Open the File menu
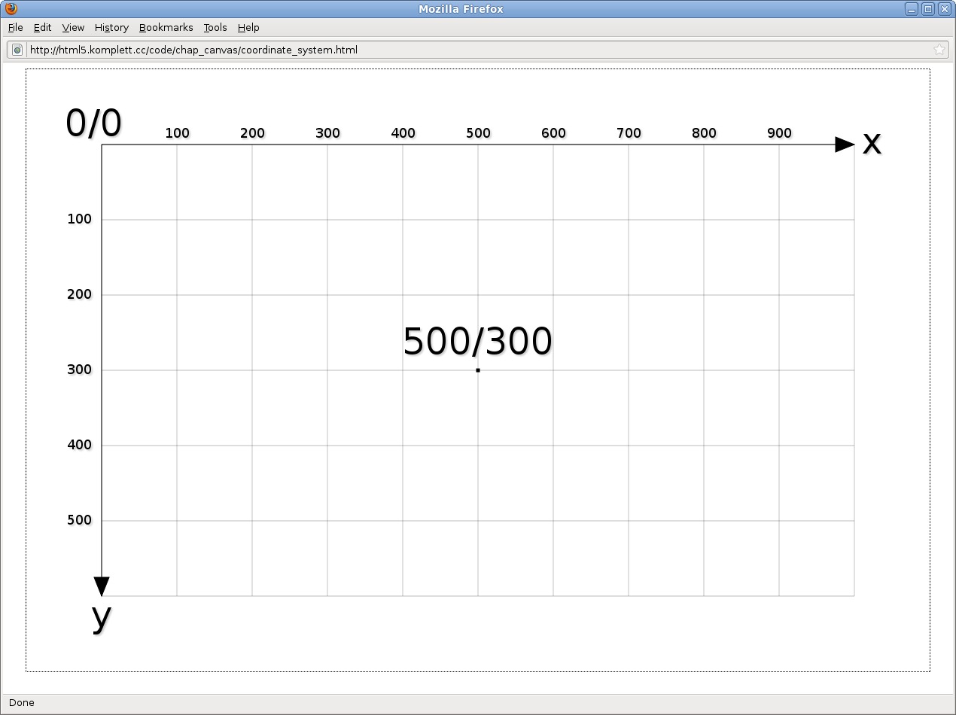 16,27
